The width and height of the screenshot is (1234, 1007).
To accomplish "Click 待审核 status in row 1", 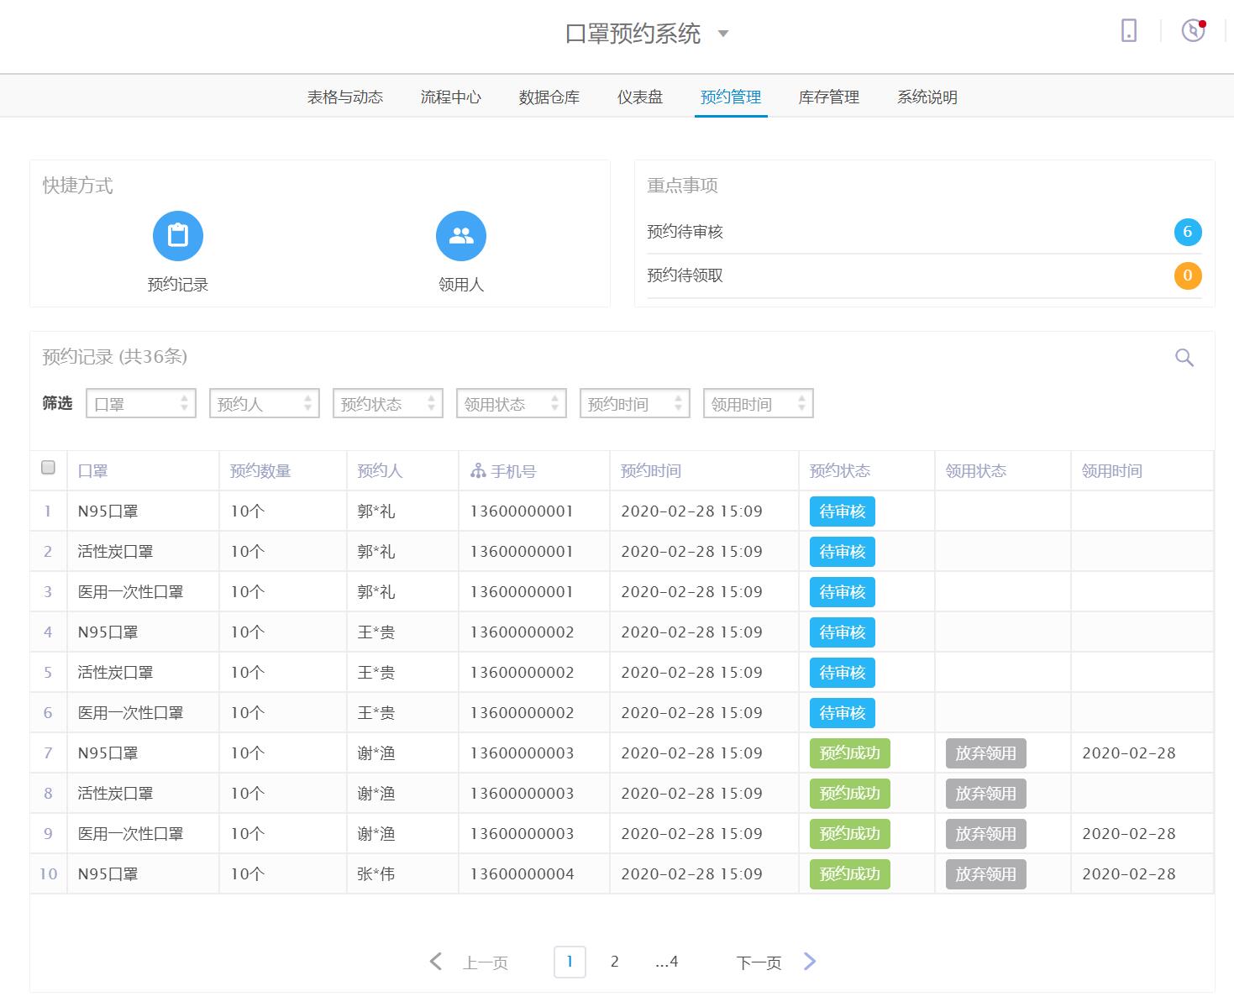I will 843,511.
